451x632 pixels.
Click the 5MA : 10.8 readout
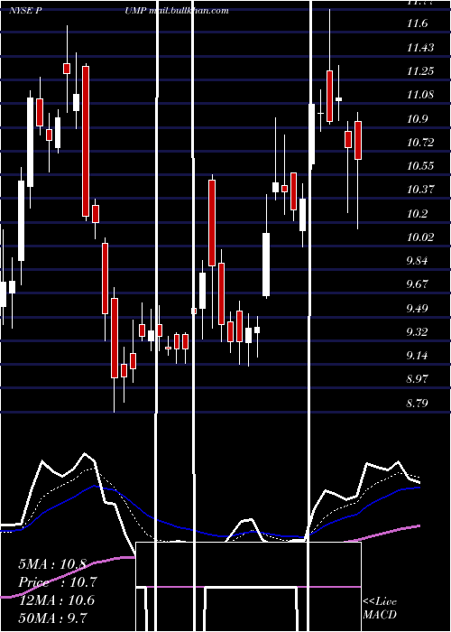[52, 564]
